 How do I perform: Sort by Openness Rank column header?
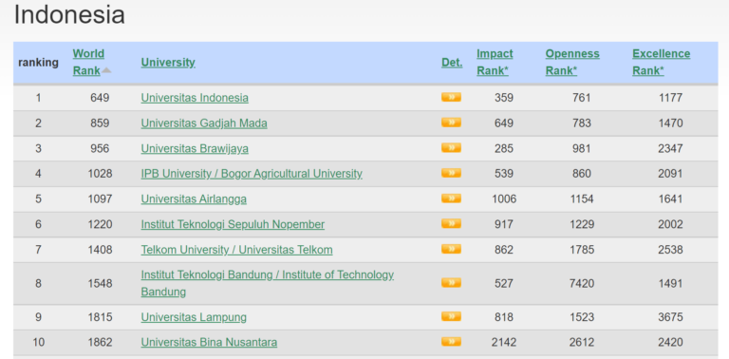tap(572, 63)
